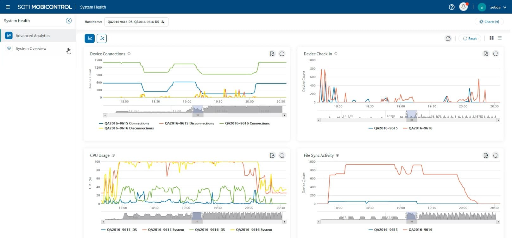This screenshot has height=238, width=512.
Task: Reset zoom on File Sync Activity chart
Action: [496, 155]
